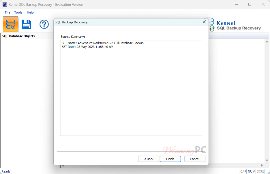Click the down arrow on the right scrollbar
Viewport: 270px width, 174px height.
pyautogui.click(x=266, y=160)
